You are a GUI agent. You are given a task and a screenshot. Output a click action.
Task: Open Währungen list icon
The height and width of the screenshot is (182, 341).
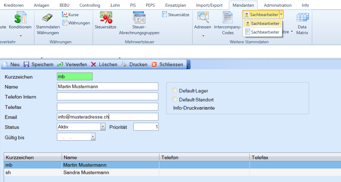pyautogui.click(x=65, y=23)
